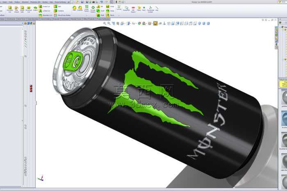Apply the Fillet tool

click(74, 8)
